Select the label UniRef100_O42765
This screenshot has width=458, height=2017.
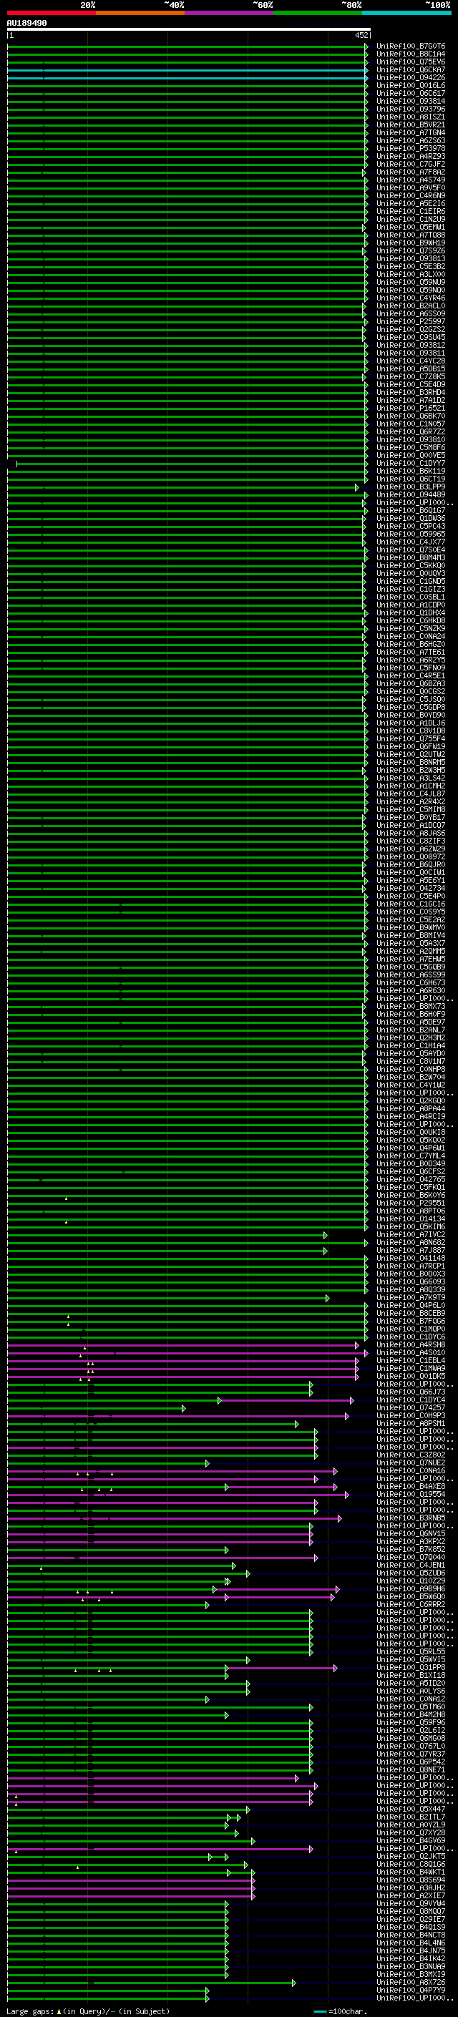pos(411,1179)
